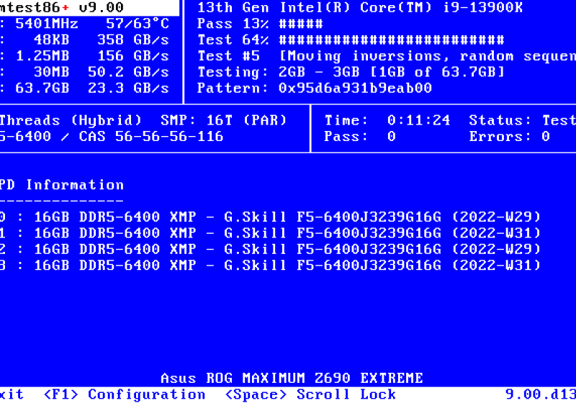576x403 pixels.
Task: Click the SPD Information heading
Action: (x=62, y=185)
